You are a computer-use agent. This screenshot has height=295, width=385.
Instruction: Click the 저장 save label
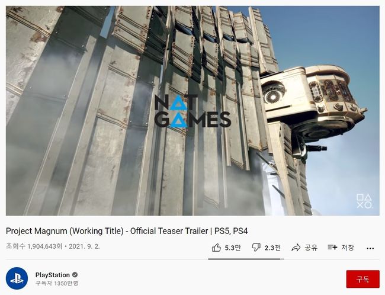coord(348,248)
